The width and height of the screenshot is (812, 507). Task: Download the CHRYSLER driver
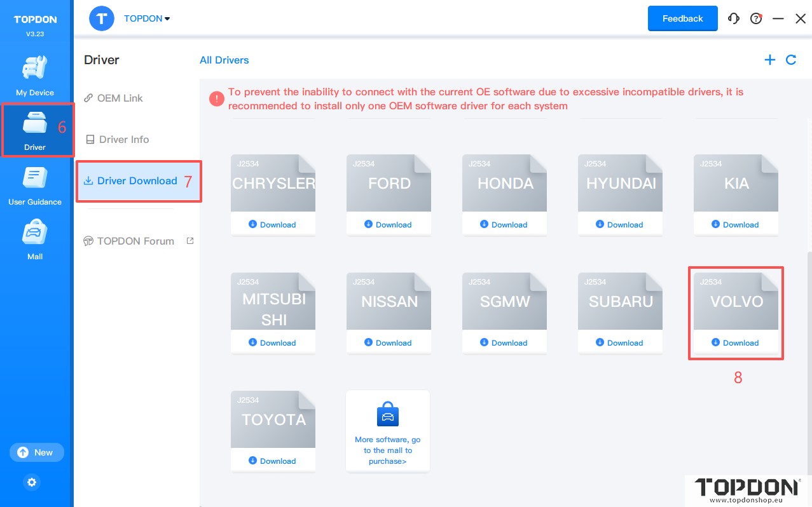pos(273,224)
